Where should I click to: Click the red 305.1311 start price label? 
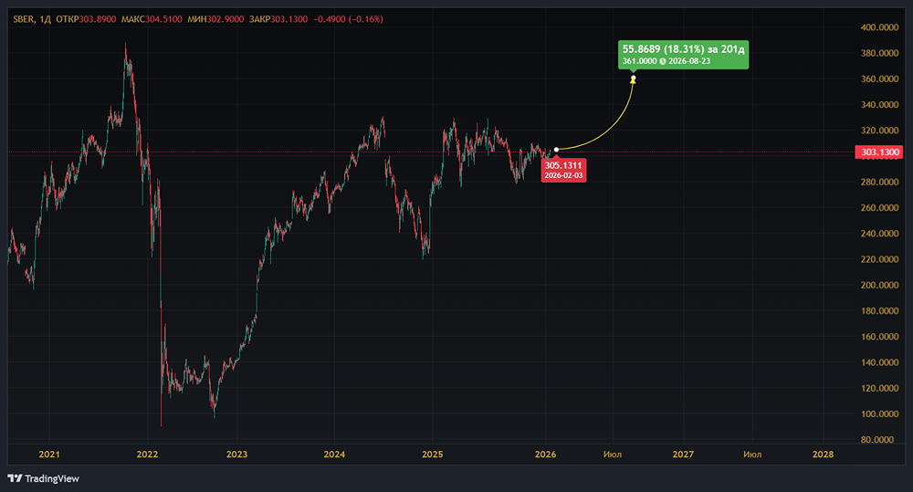563,169
